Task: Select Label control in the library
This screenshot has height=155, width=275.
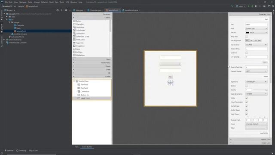Action: point(78,49)
